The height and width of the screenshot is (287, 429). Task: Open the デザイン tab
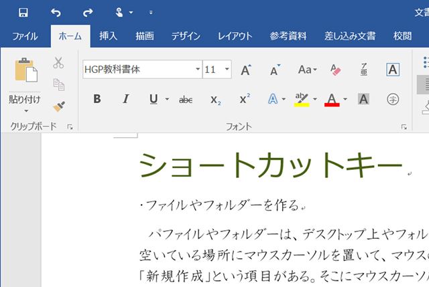(186, 36)
